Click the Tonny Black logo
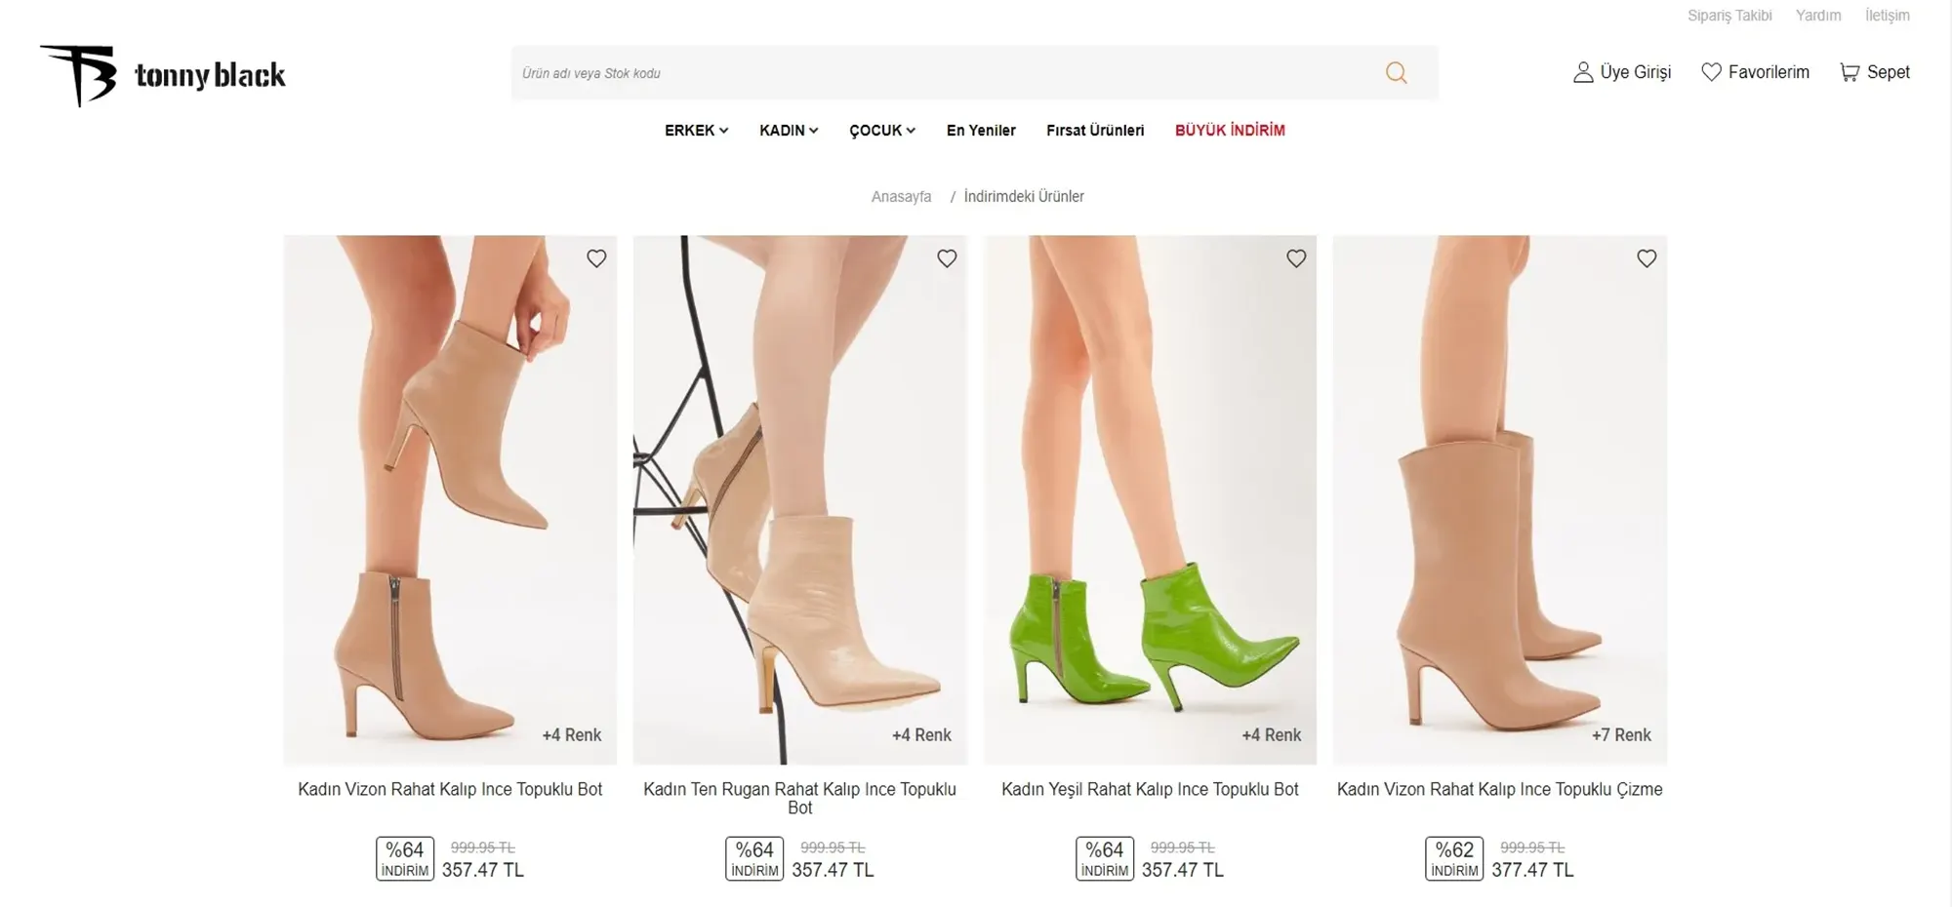This screenshot has height=907, width=1952. coord(163,75)
